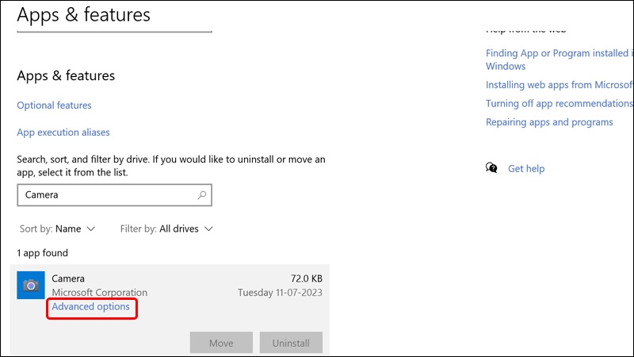This screenshot has width=634, height=357.
Task: Click the Get help chat bubble icon
Action: (x=491, y=168)
